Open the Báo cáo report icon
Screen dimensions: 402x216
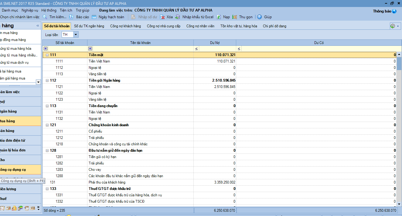[71, 17]
